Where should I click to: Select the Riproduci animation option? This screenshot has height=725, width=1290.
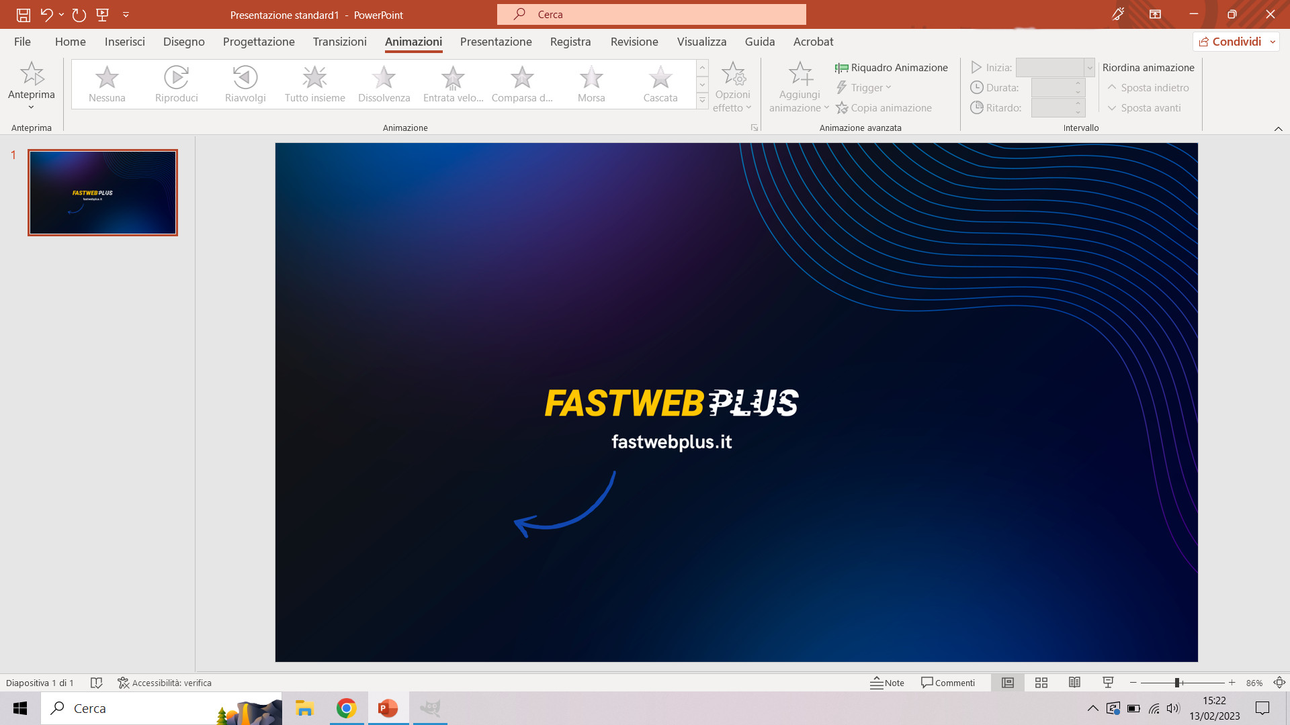click(x=176, y=83)
